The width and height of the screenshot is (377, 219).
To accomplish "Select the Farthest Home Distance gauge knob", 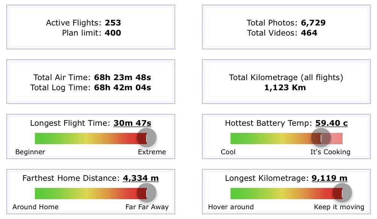I will (146, 194).
